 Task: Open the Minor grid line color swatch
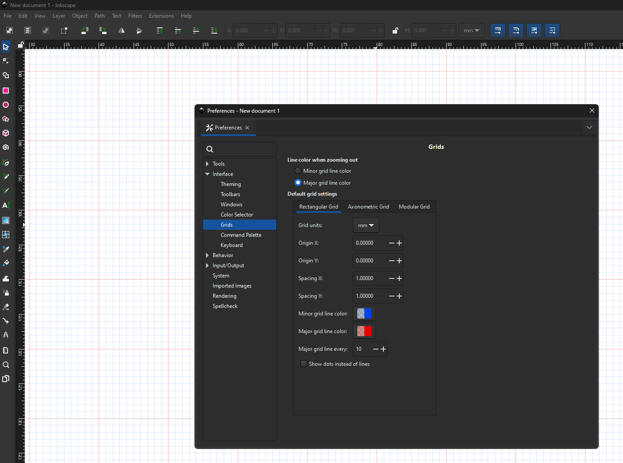364,314
